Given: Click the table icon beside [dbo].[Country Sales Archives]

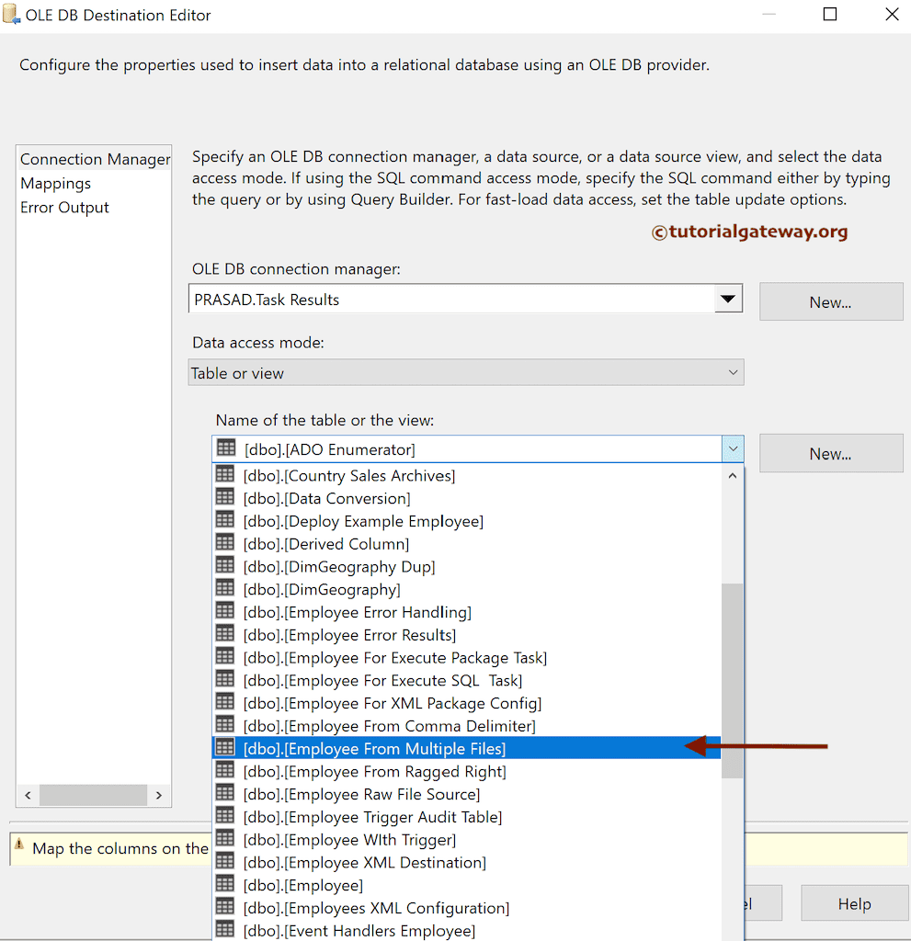Looking at the screenshot, I should [225, 475].
